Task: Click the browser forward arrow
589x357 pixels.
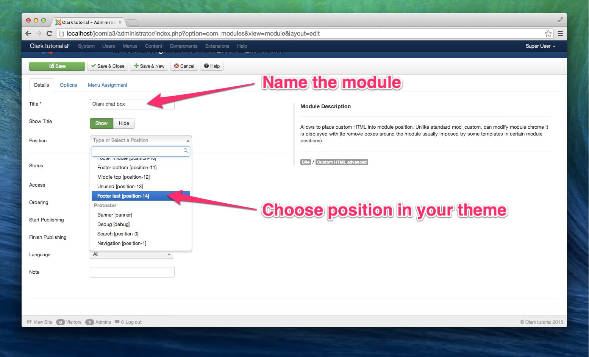Action: pos(39,34)
